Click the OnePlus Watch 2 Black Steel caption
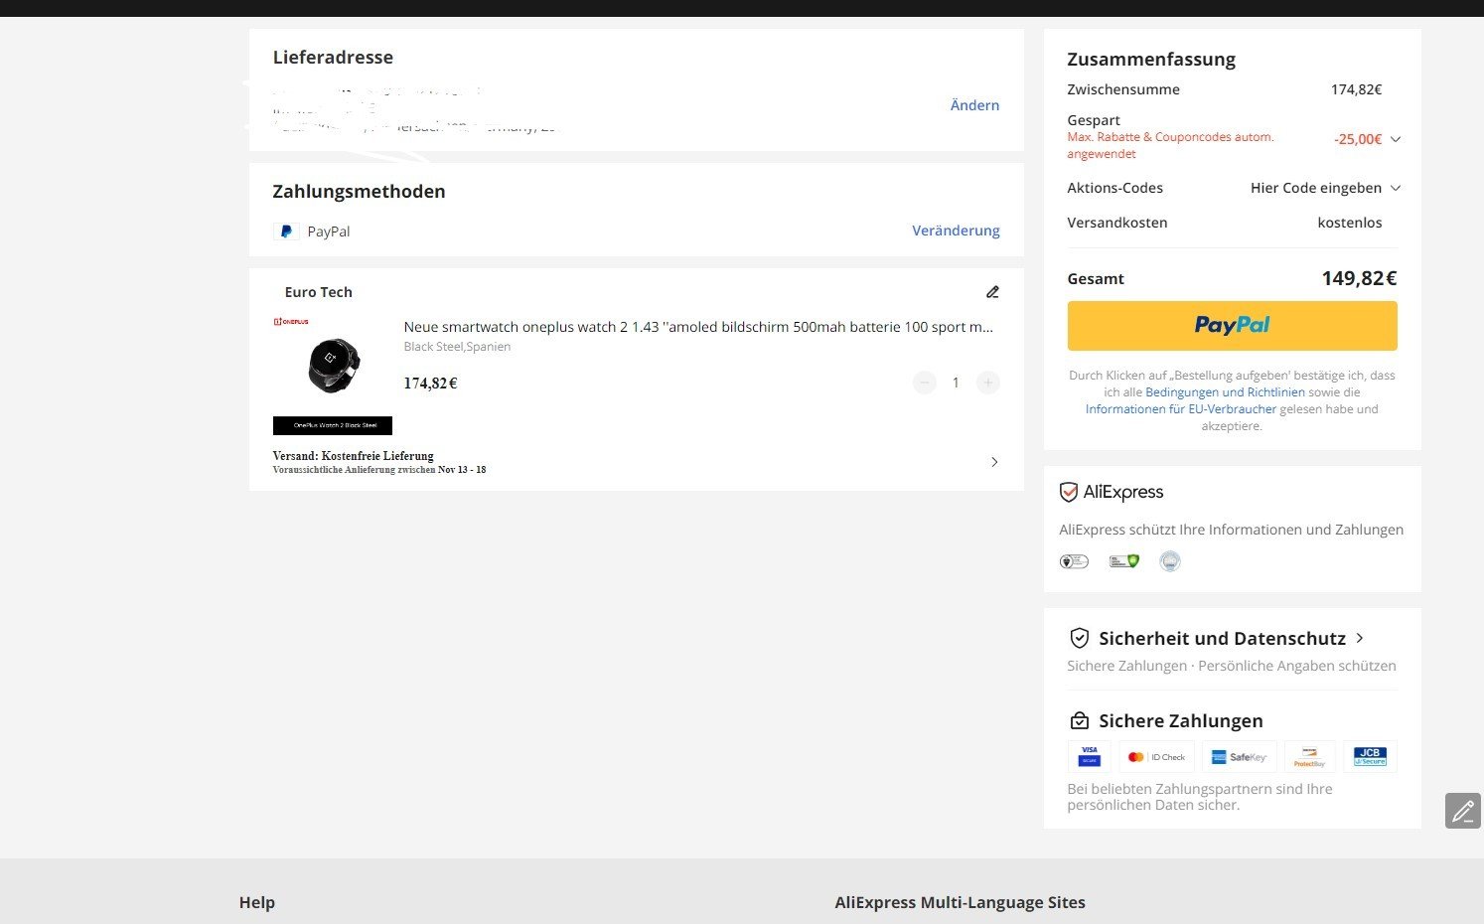 (333, 425)
